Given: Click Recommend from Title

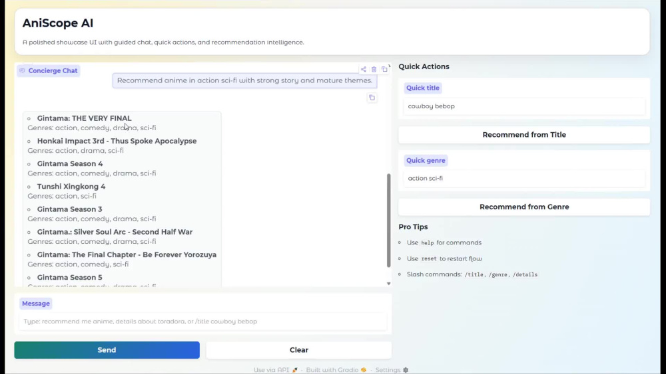Looking at the screenshot, I should click(524, 135).
